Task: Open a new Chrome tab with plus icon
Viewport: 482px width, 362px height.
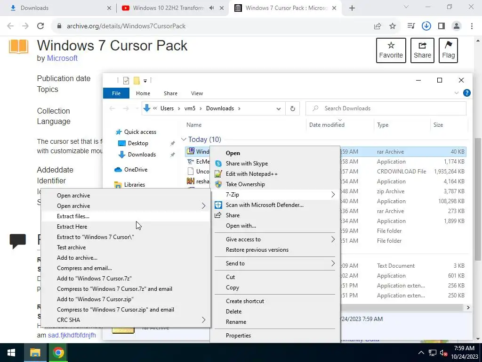Action: point(352,8)
